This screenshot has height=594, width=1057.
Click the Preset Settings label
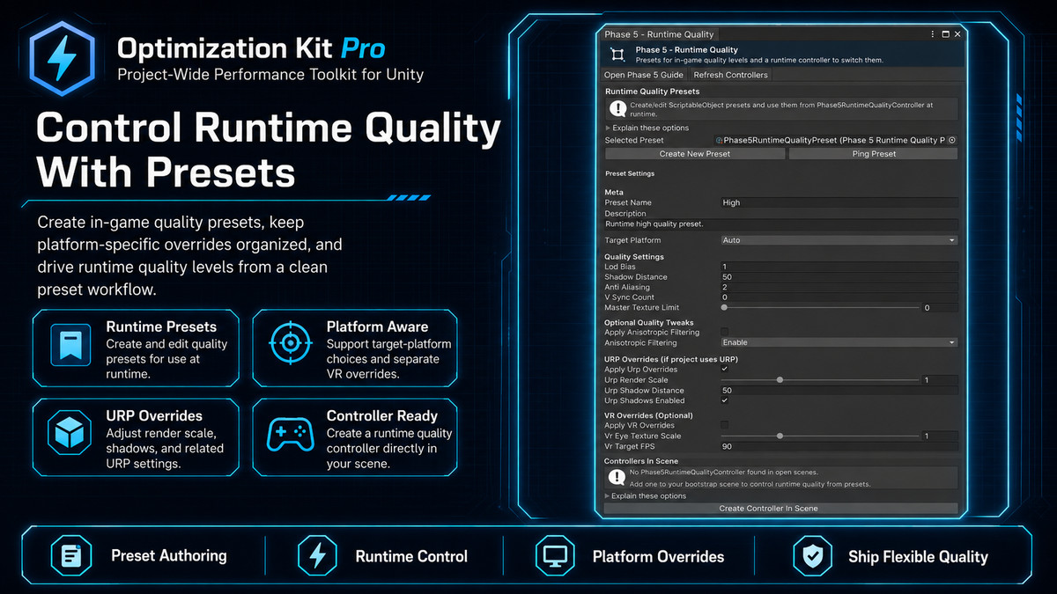click(629, 173)
